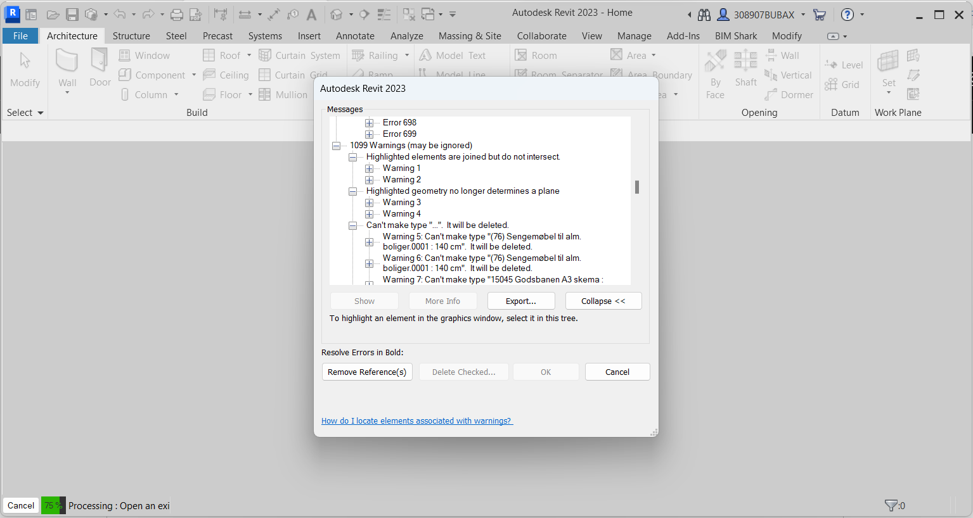Open the user account 308907BUBAX dropdown
Image resolution: width=973 pixels, height=518 pixels.
(803, 15)
